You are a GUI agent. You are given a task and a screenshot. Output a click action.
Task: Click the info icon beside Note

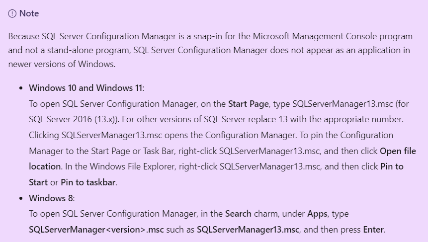point(12,13)
